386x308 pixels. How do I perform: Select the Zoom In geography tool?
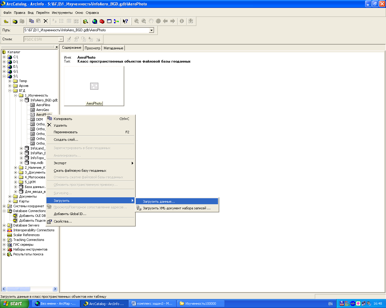coord(137,21)
